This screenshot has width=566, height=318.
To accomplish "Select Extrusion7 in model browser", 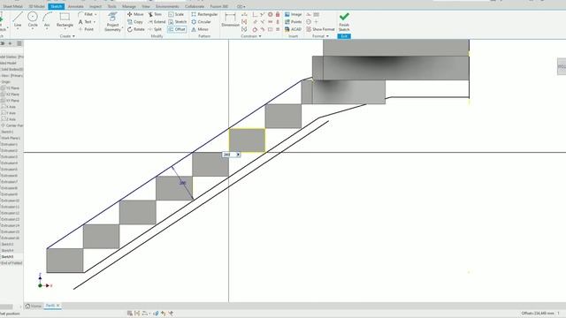I will point(10,182).
